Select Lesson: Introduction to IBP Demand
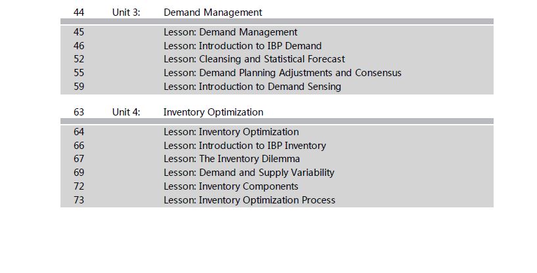Image resolution: width=537 pixels, height=273 pixels. point(243,46)
